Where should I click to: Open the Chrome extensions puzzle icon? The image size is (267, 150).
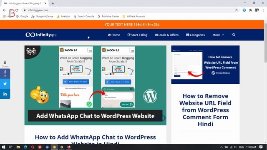(x=250, y=10)
